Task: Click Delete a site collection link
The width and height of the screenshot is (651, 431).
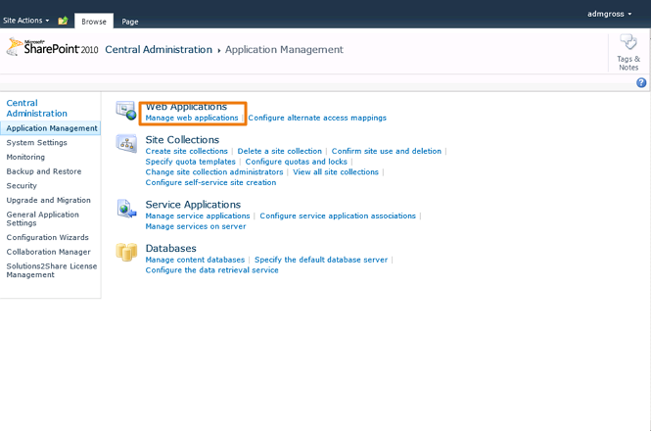Action: pos(279,151)
